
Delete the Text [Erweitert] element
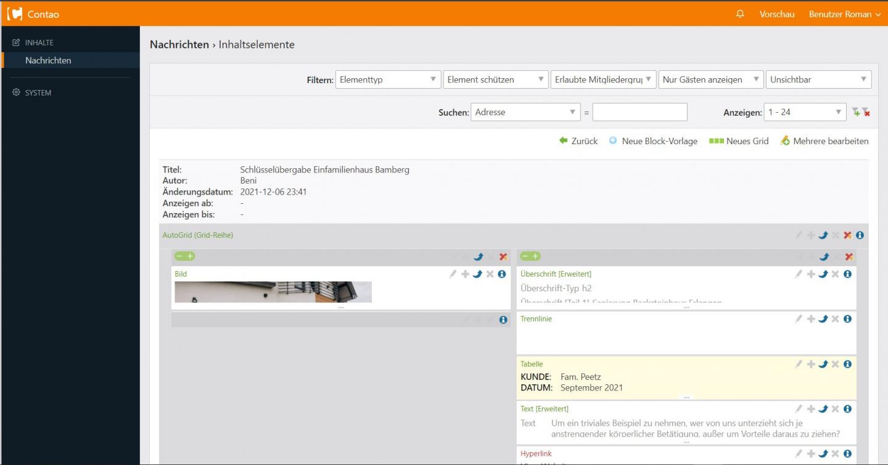(835, 409)
